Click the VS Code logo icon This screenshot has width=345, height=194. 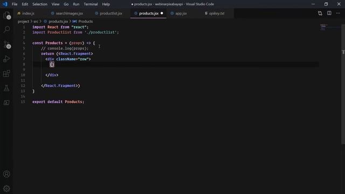point(5,4)
